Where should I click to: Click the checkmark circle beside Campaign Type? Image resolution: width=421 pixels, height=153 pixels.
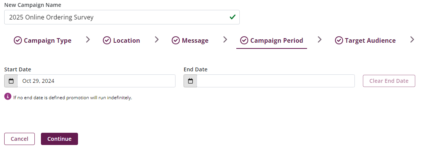pos(18,40)
